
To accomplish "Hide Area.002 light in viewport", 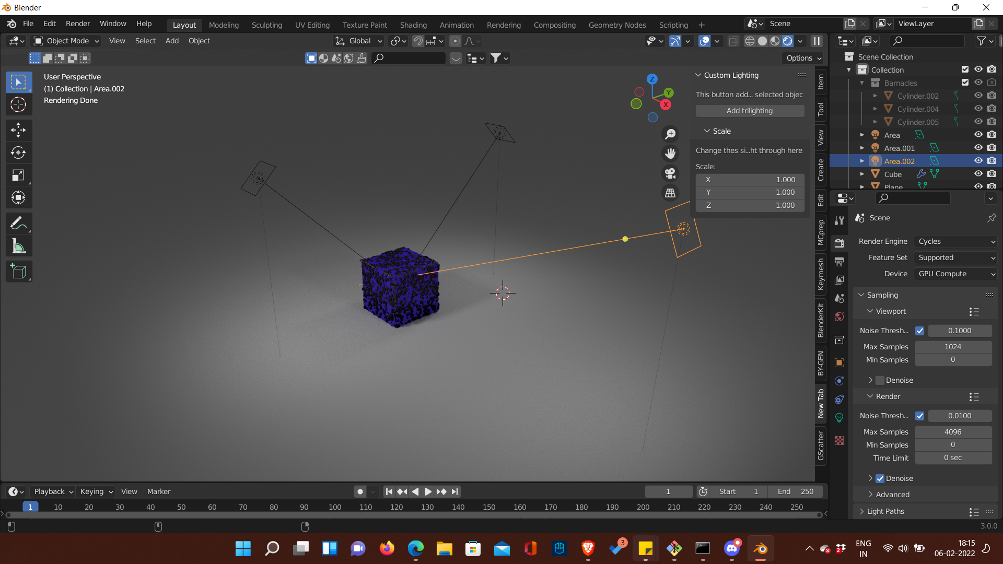I will coord(978,161).
